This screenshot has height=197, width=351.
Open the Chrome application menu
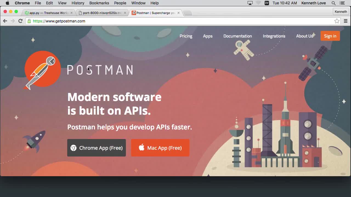(22, 3)
